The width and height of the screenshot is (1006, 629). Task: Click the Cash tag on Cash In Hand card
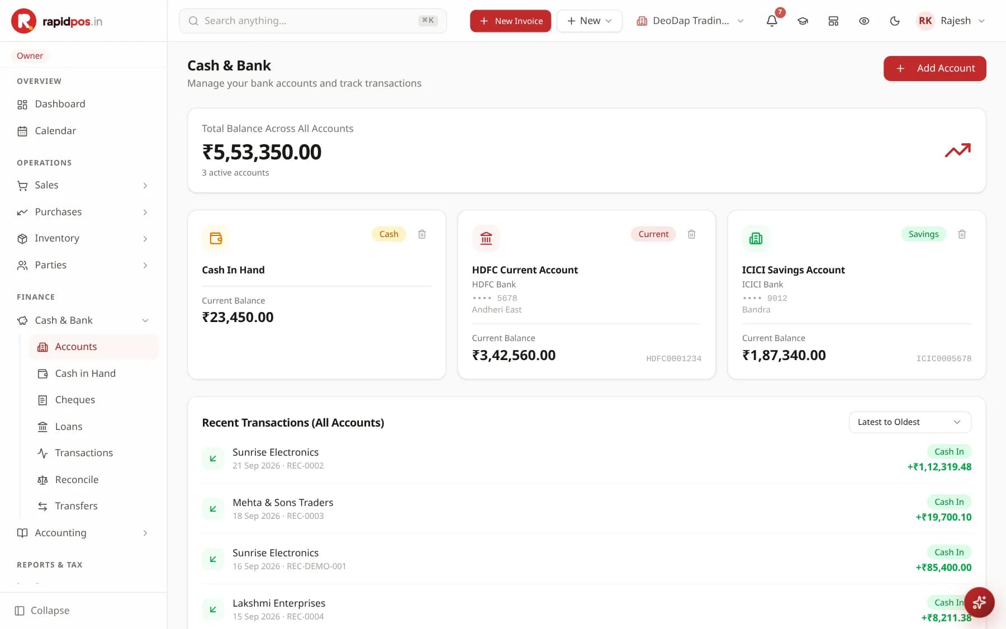click(388, 234)
